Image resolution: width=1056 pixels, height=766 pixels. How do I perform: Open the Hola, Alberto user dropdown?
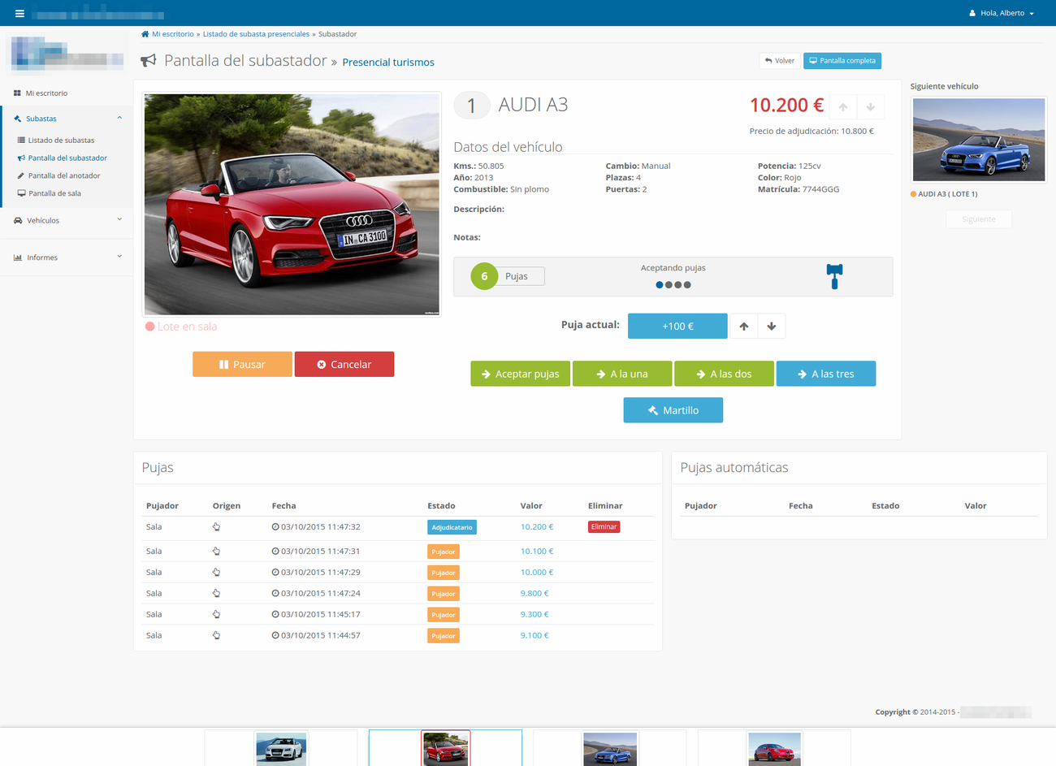(x=1001, y=12)
